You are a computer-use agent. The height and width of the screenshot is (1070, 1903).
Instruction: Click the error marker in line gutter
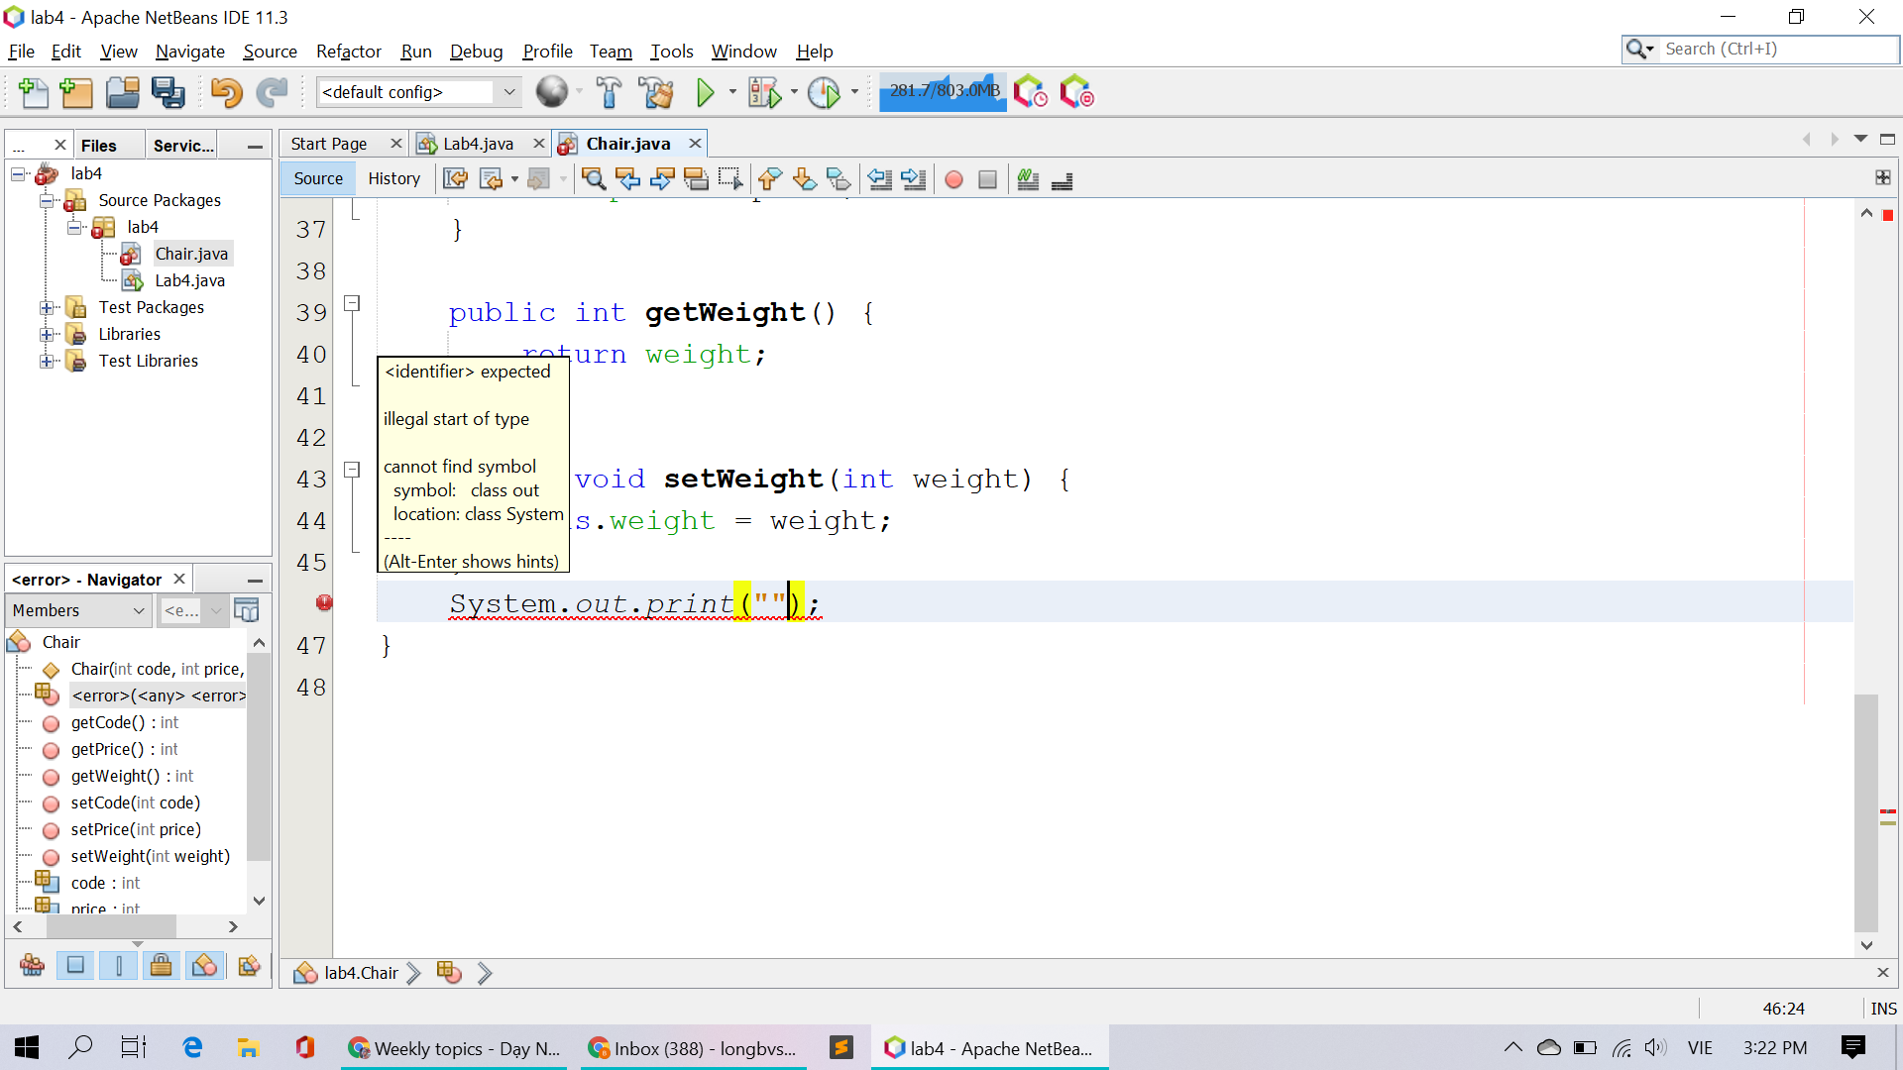pyautogui.click(x=324, y=602)
